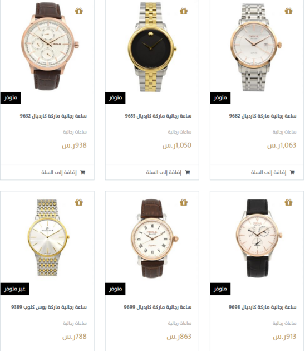Open the كارديال 9699 product title

158,307
